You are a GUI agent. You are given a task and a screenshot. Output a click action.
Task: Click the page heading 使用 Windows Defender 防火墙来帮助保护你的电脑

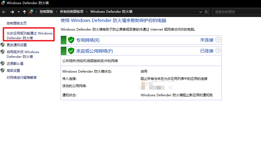click(x=113, y=21)
